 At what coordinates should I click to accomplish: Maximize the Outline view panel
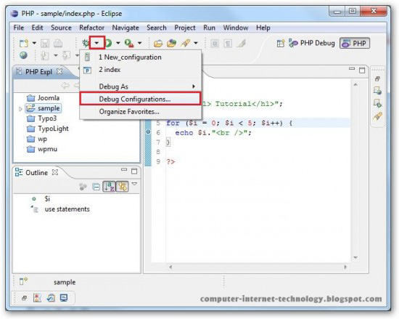134,171
